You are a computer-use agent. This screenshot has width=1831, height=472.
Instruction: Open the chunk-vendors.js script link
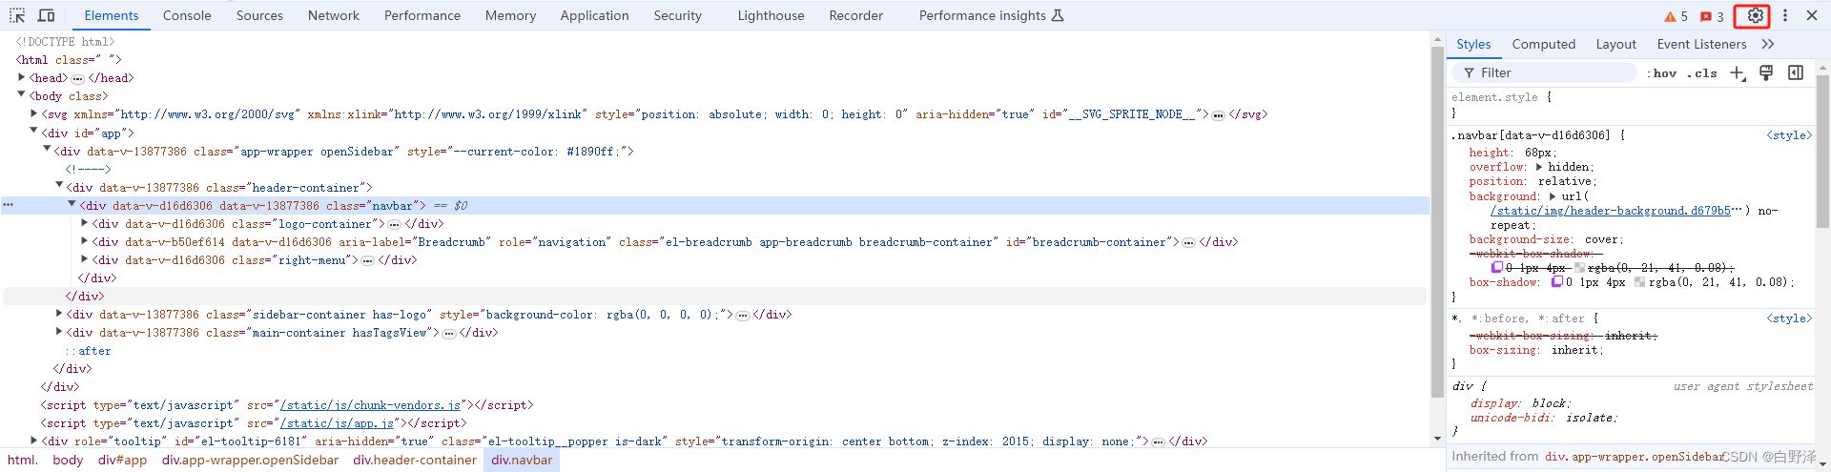point(371,405)
